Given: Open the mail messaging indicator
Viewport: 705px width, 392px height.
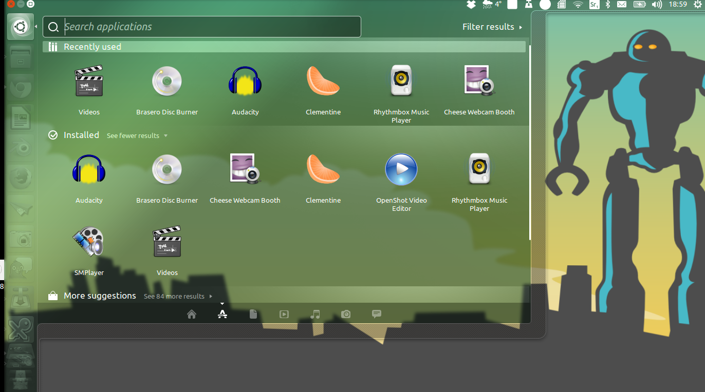Looking at the screenshot, I should coord(622,5).
